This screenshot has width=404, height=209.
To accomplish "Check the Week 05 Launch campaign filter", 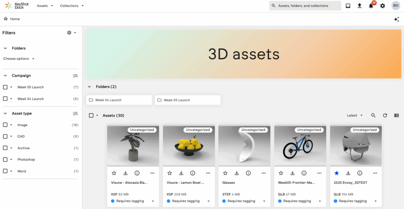I will [x=5, y=87].
